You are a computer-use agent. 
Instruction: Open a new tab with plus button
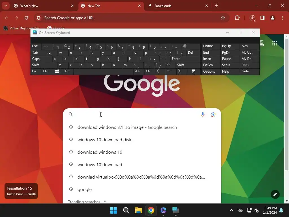point(217,6)
